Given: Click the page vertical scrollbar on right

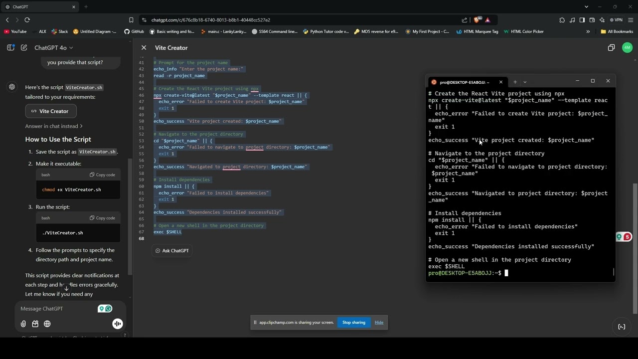Looking at the screenshot, I should coord(635,248).
